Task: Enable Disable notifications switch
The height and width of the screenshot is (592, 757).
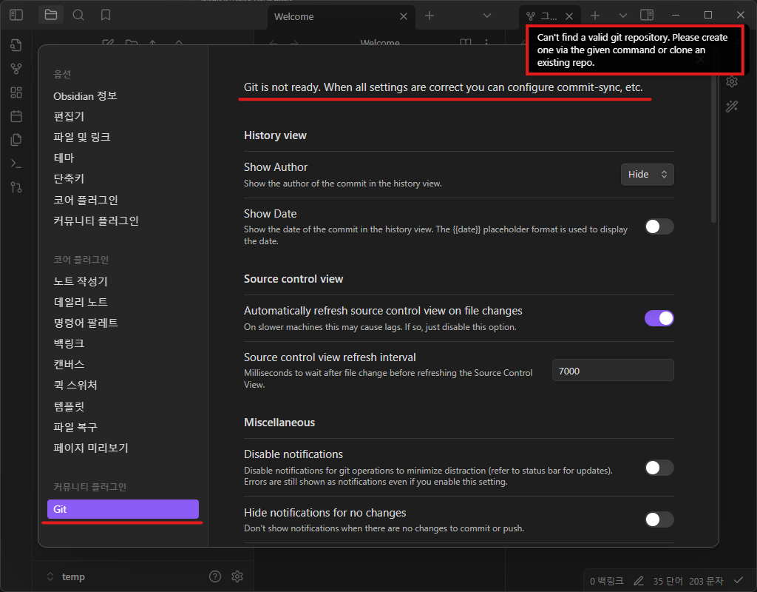Action: [x=659, y=468]
